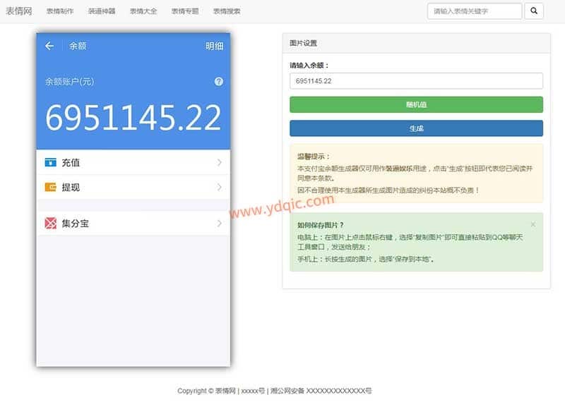The height and width of the screenshot is (414, 565).
Task: Click the blue 充值 recharge icon
Action: click(x=50, y=163)
